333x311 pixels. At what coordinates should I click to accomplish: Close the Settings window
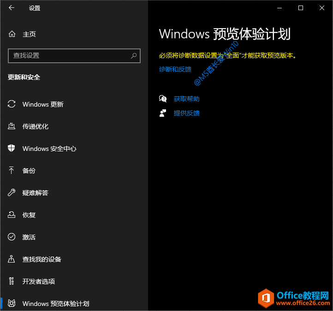pyautogui.click(x=322, y=8)
